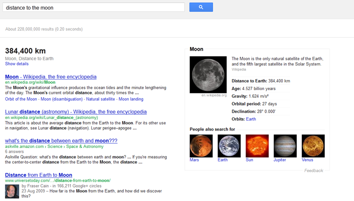Select the Earth thumbnail image
Image resolution: width=354 pixels, height=201 pixels.
[229, 146]
